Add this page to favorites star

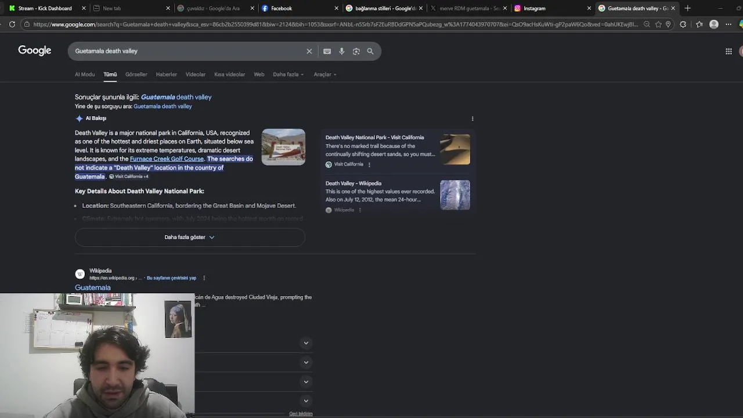658,24
